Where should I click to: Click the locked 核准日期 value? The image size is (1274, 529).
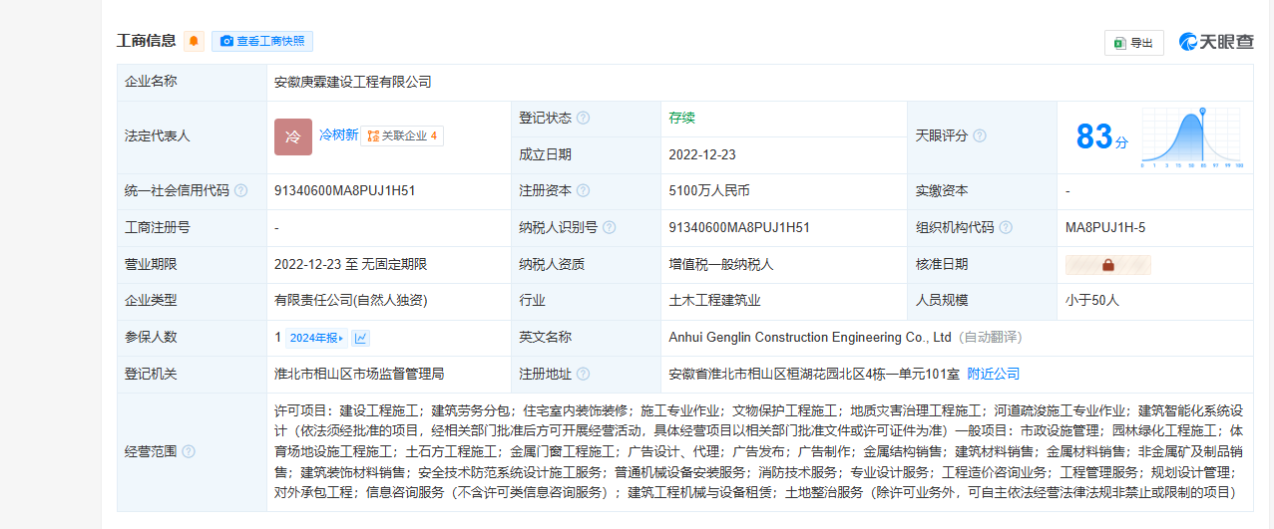[1107, 265]
